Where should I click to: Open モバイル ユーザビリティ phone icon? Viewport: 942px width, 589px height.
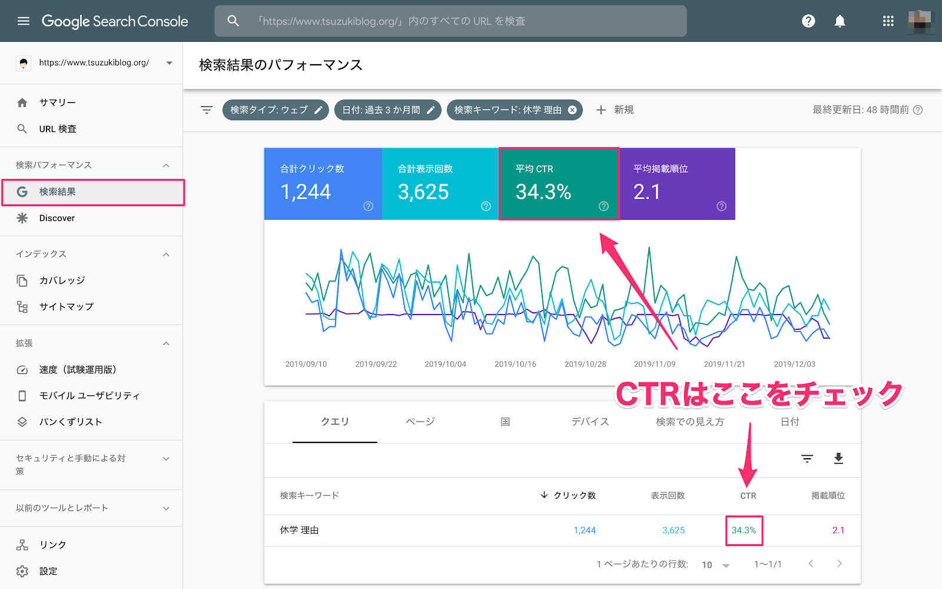(x=22, y=396)
